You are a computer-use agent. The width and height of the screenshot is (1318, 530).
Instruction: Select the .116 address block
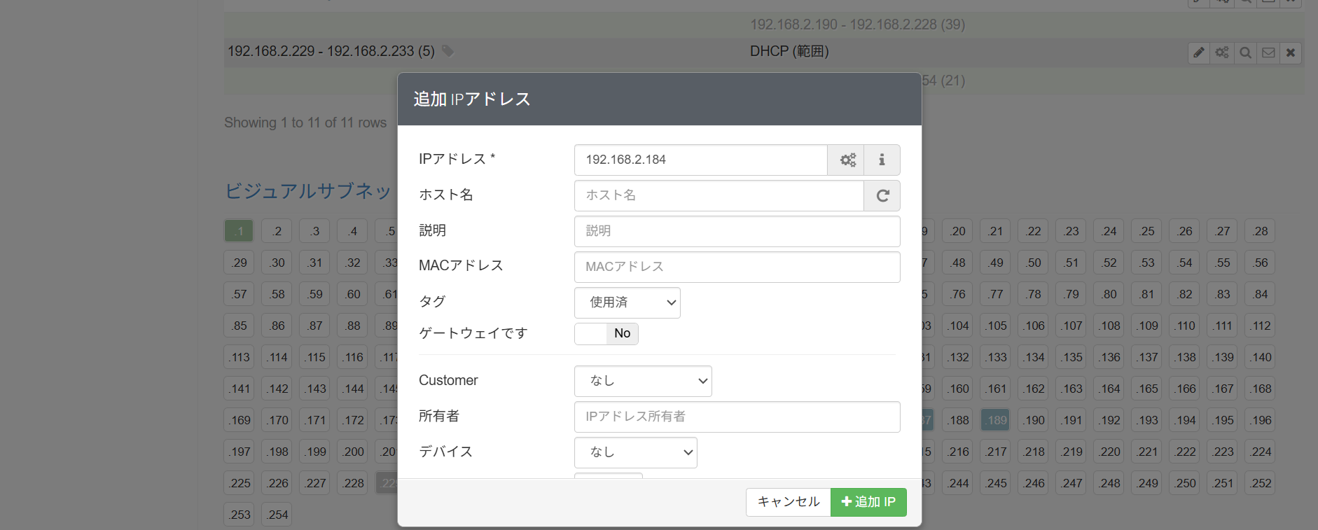(352, 357)
